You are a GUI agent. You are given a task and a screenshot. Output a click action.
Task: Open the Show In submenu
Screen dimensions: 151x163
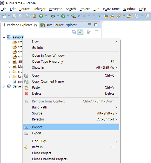click(71, 68)
